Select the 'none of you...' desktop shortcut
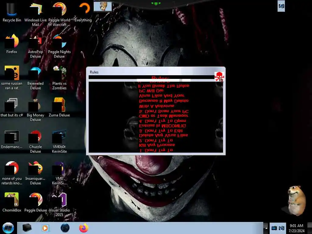Screen dimensions: 312x234 [12, 173]
